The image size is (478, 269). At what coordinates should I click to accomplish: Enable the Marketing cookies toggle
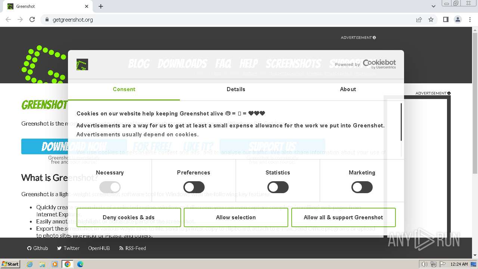point(362,187)
